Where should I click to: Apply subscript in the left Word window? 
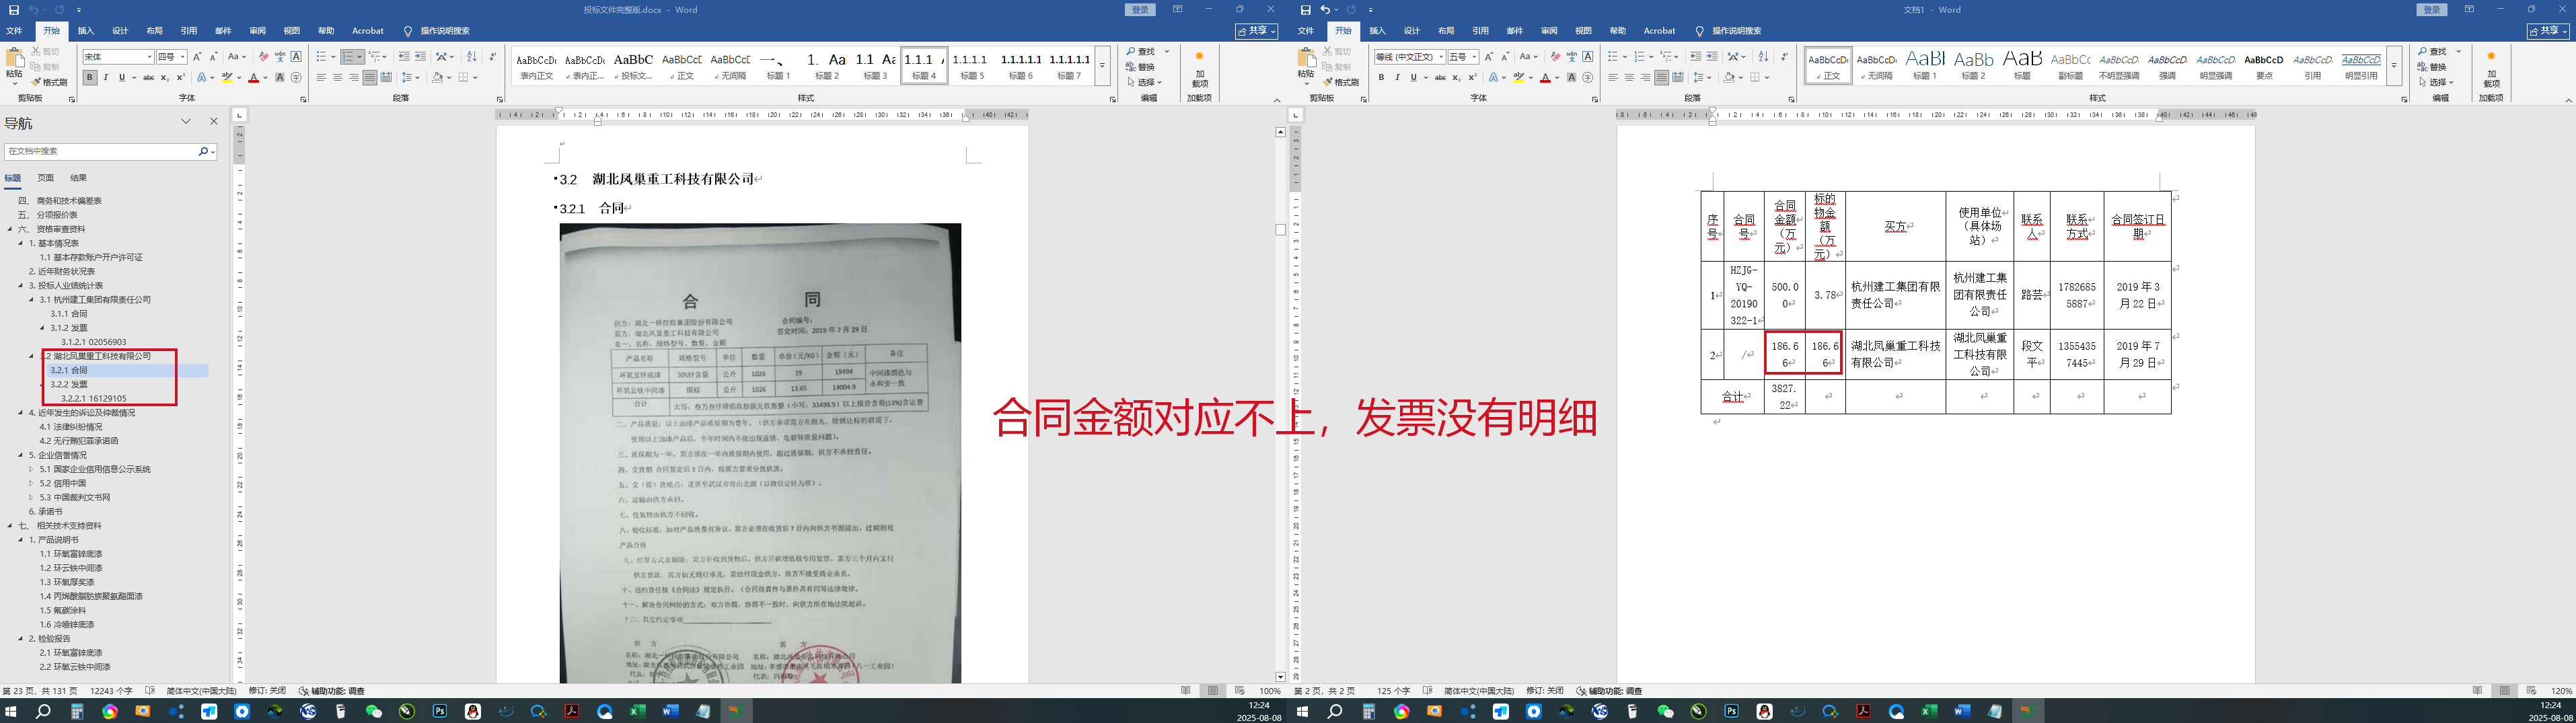point(165,77)
